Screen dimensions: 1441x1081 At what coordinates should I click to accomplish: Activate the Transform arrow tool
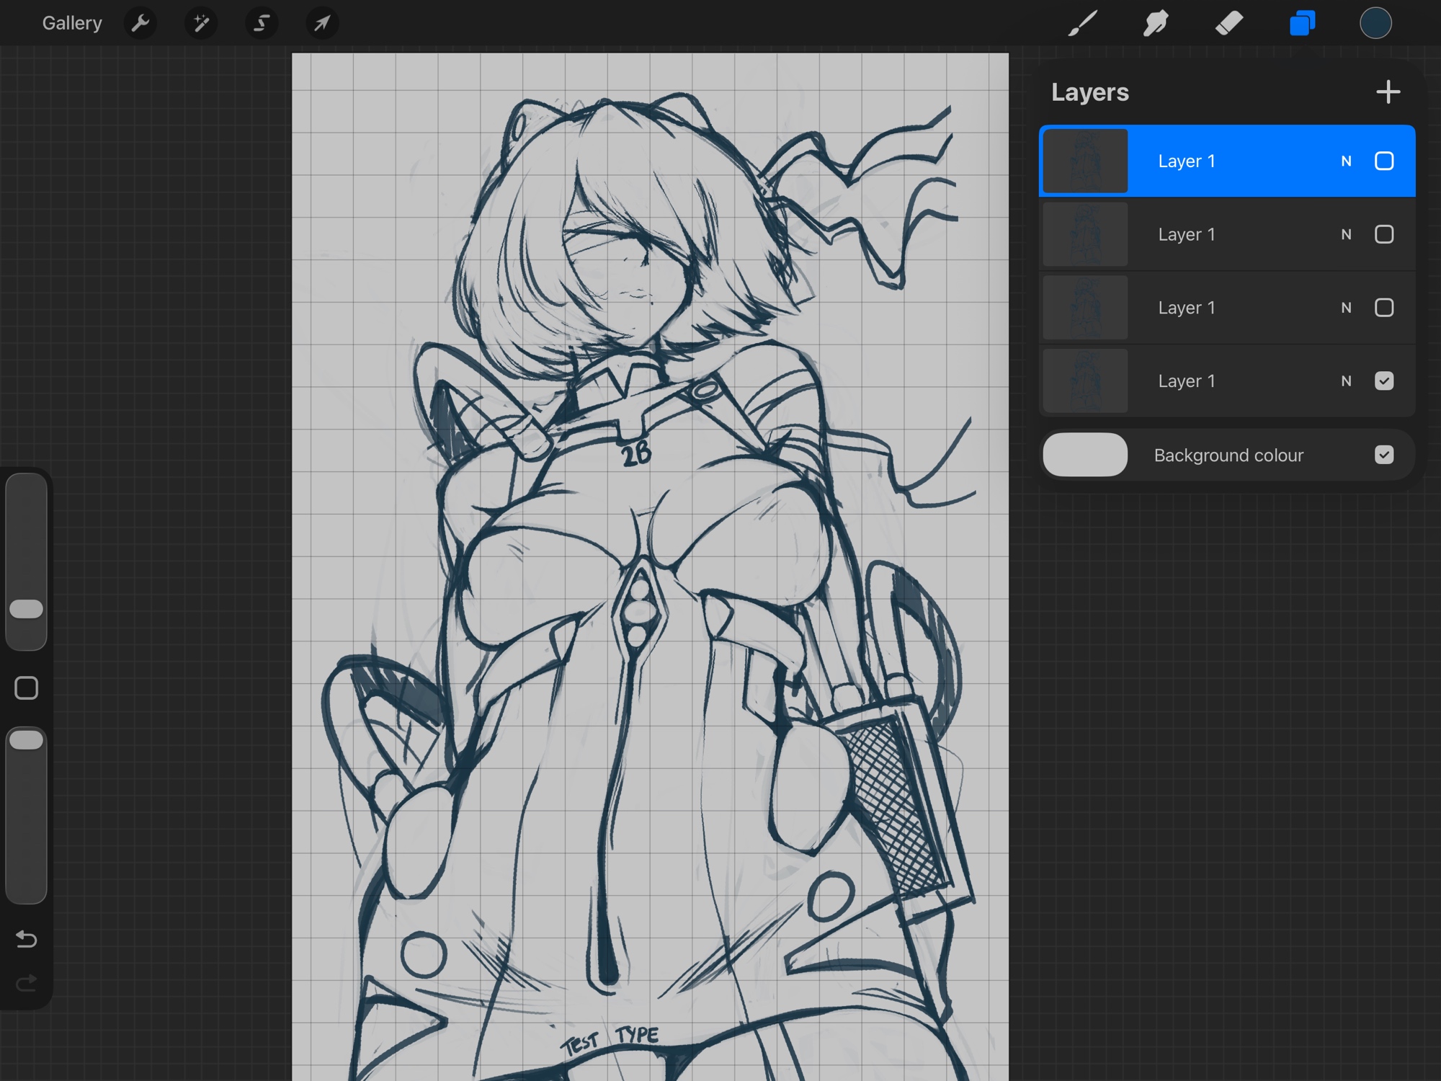322,23
